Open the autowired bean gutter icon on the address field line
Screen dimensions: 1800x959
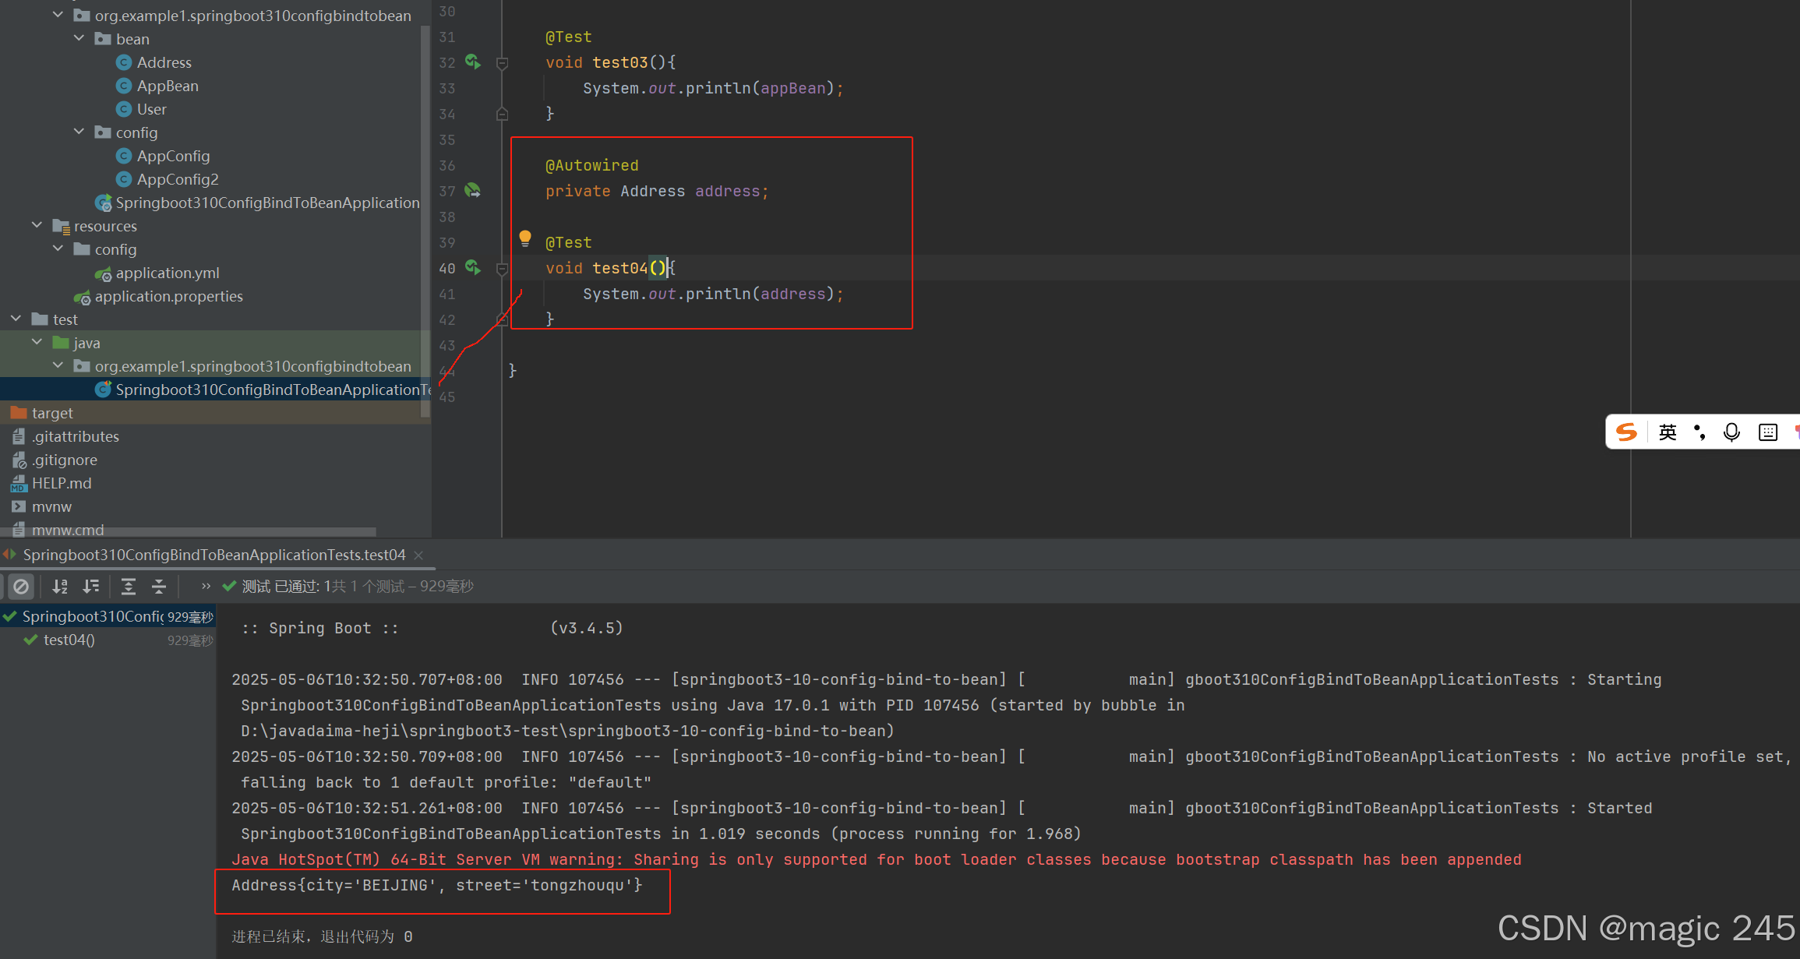click(472, 190)
